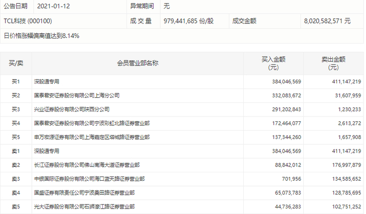Click 长江证券佛山南海大道证券营业部 entry
The image size is (366, 214).
[x=87, y=165]
